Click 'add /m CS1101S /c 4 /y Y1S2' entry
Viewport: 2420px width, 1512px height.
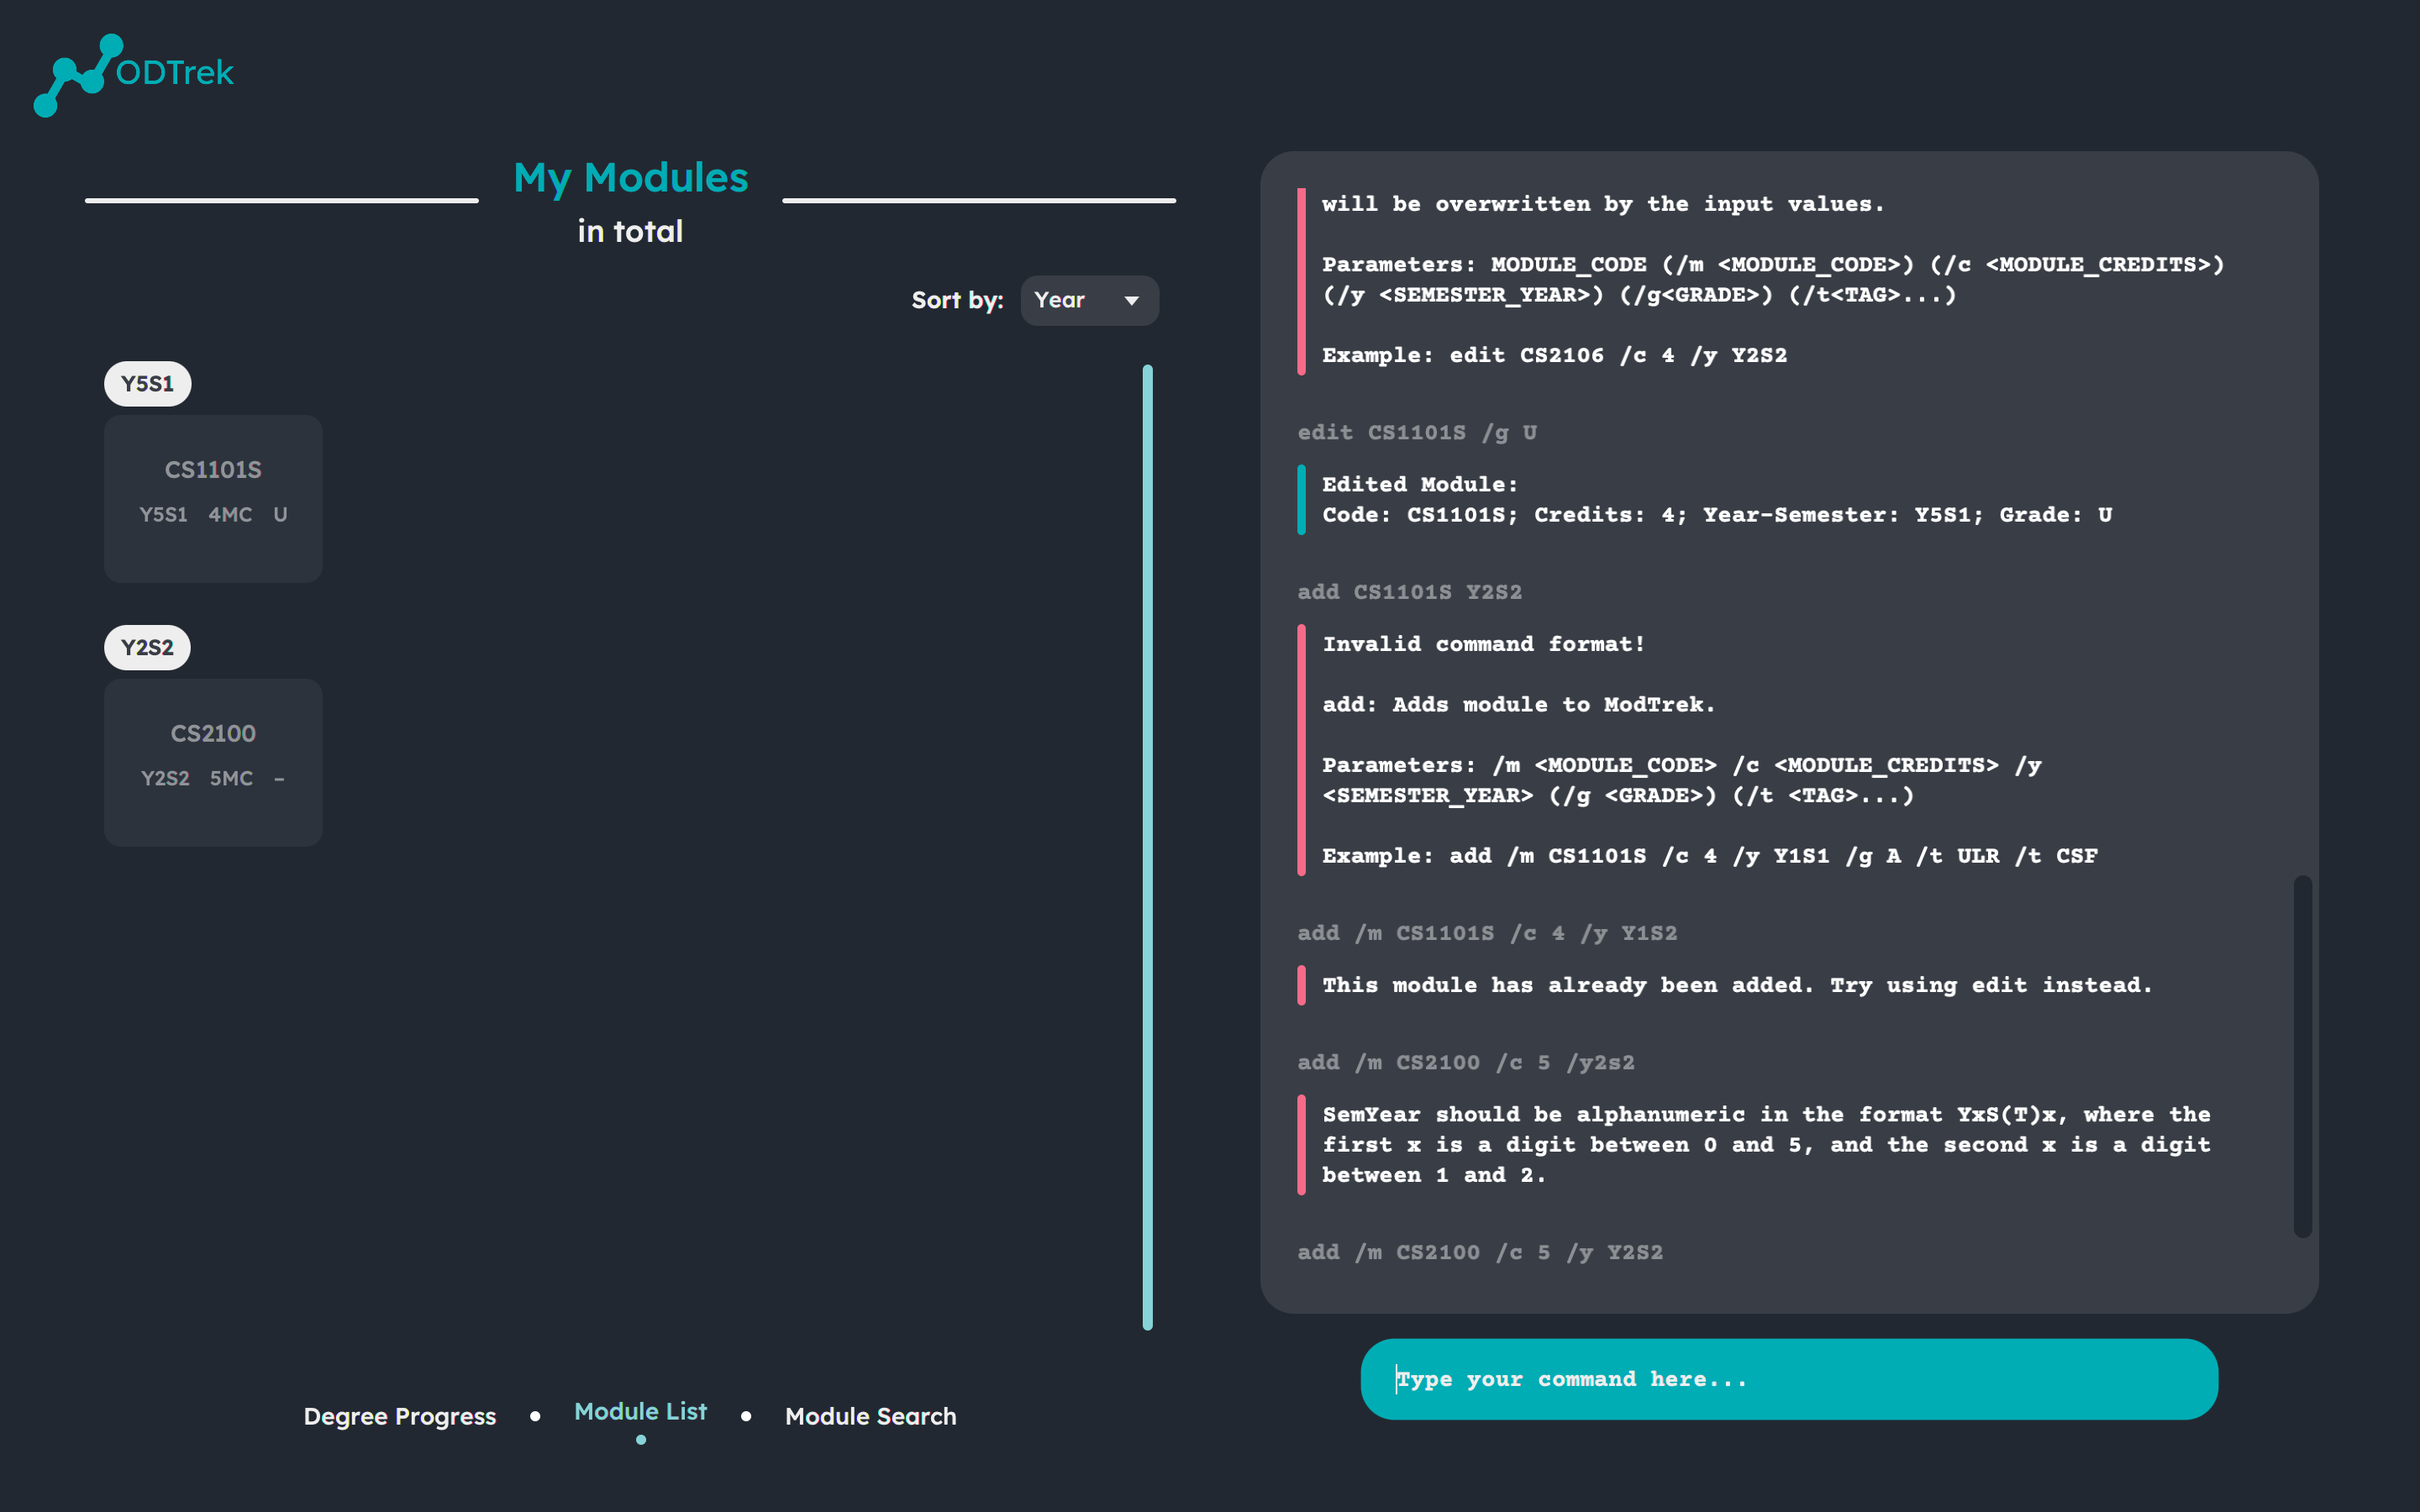[1487, 933]
